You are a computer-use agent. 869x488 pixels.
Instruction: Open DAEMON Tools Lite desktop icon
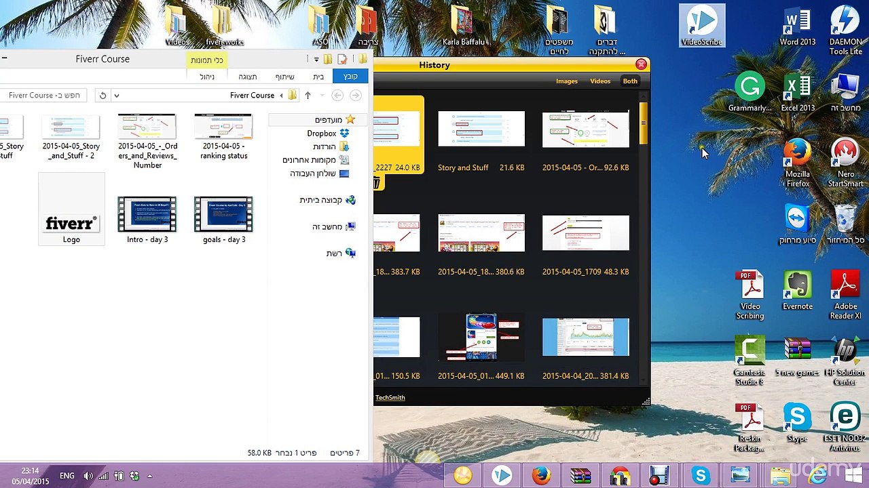pos(845,30)
